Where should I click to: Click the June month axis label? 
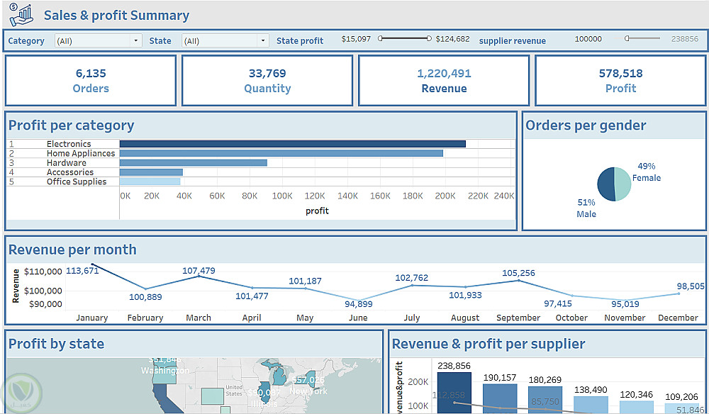pyautogui.click(x=358, y=318)
